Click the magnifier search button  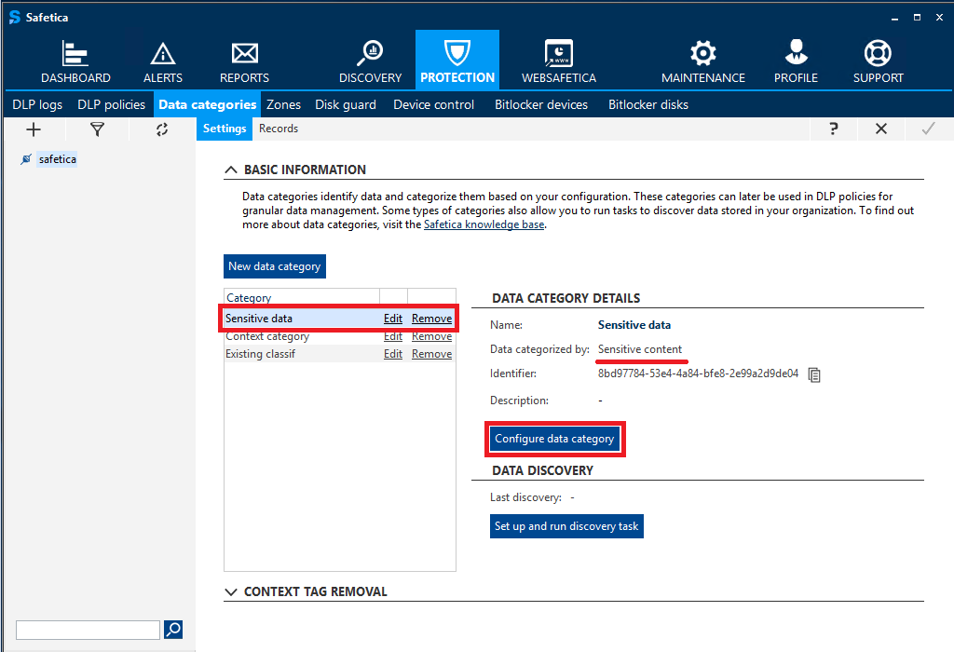[173, 630]
